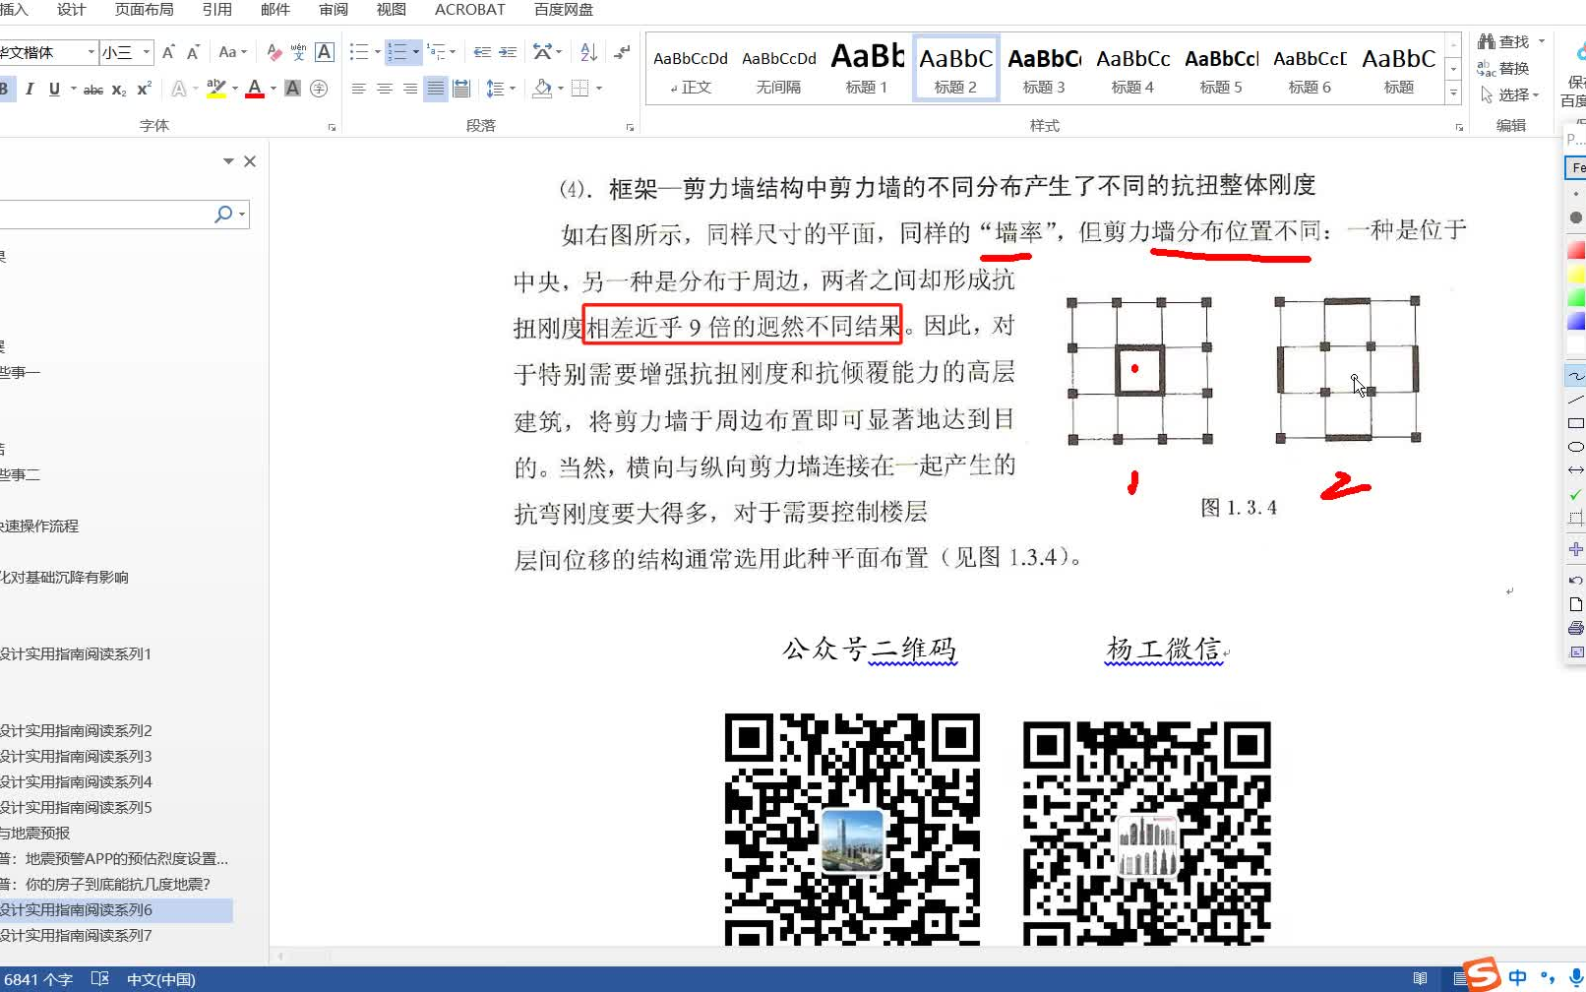Toggle numbered list formatting
The width and height of the screenshot is (1586, 992).
pos(397,52)
